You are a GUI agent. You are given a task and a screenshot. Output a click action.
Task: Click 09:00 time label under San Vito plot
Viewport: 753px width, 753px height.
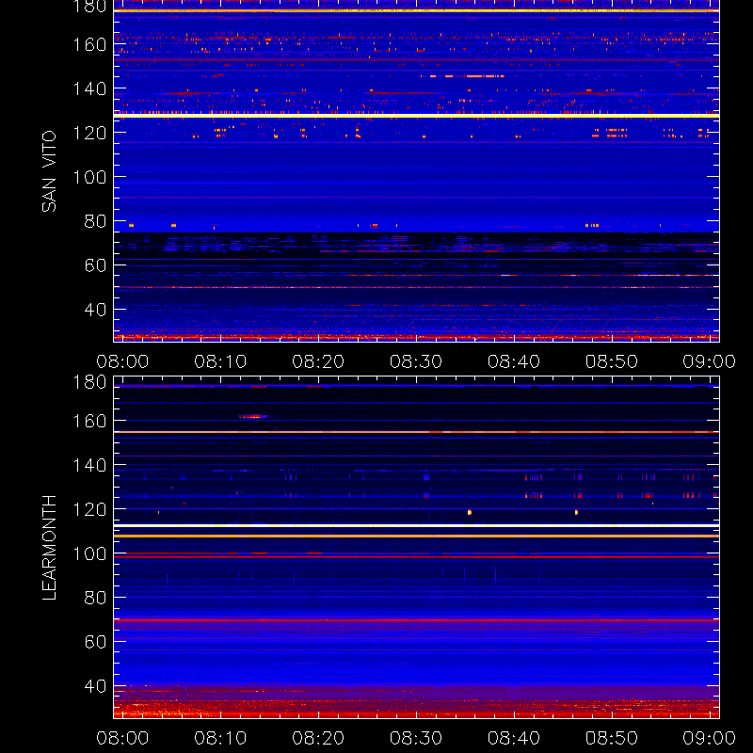[710, 361]
